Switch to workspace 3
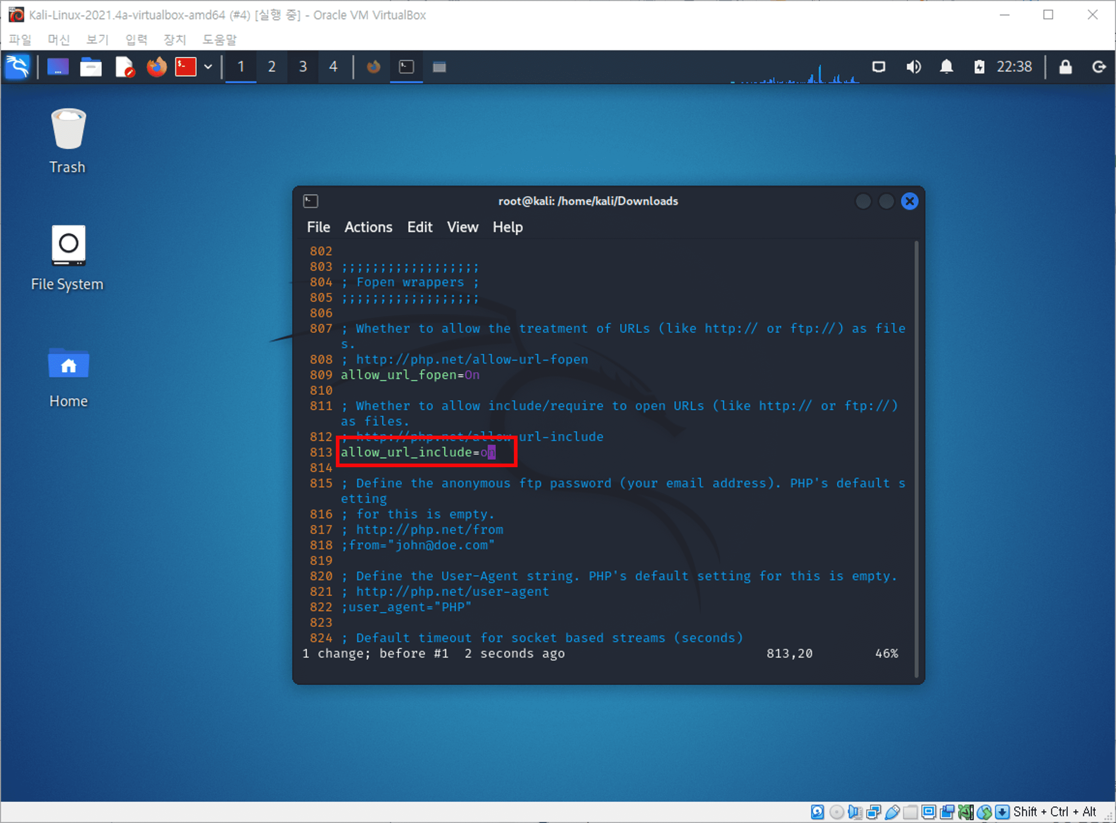This screenshot has height=823, width=1116. 303,66
